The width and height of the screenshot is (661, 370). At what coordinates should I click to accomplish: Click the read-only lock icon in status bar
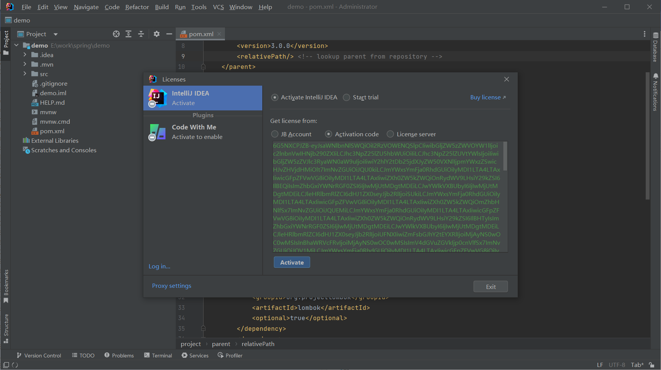(x=652, y=365)
